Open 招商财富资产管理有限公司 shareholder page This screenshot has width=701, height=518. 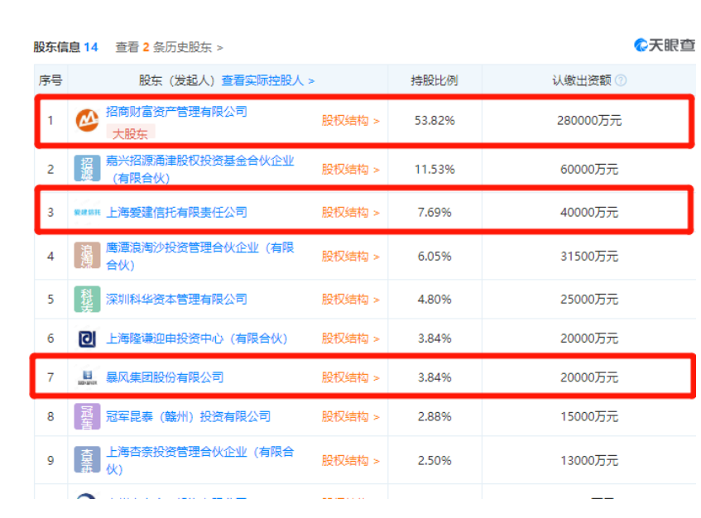[176, 112]
